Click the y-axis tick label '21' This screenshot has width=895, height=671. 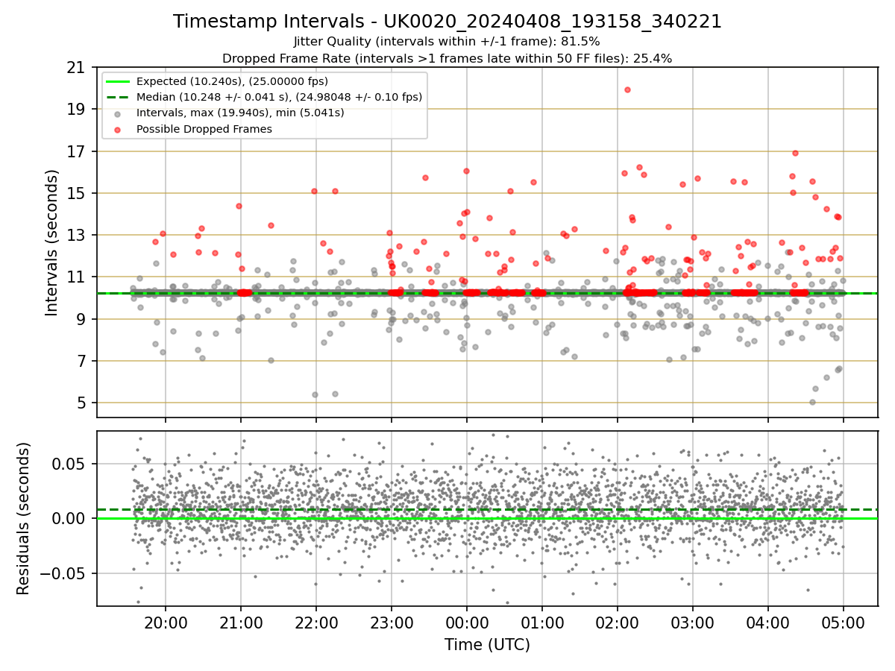pyautogui.click(x=75, y=68)
